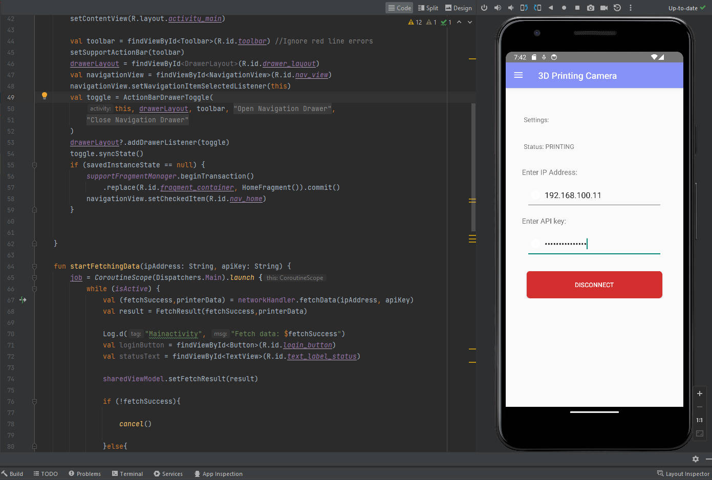
Task: Open Problems tool window
Action: [x=84, y=474]
